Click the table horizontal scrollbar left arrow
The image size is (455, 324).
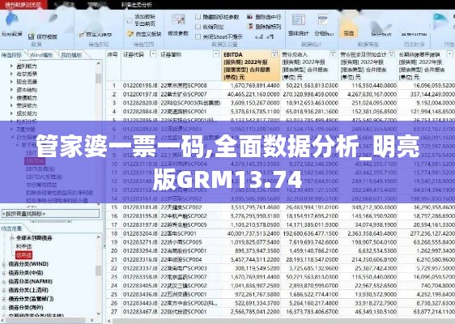pyautogui.click(x=109, y=321)
